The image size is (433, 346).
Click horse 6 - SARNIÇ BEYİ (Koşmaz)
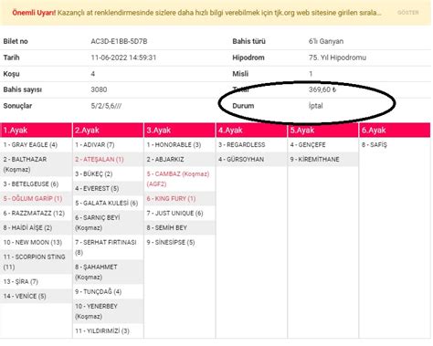(x=108, y=223)
